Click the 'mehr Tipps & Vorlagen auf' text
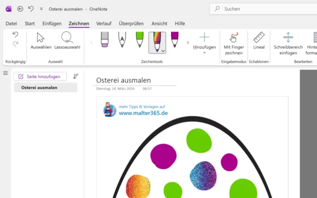317x198 pixels. pyautogui.click(x=142, y=107)
